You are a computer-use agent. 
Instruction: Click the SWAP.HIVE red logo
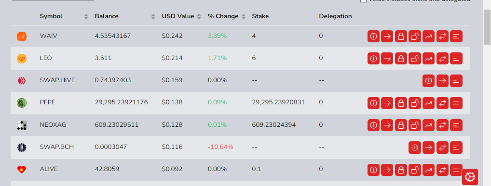(x=22, y=81)
